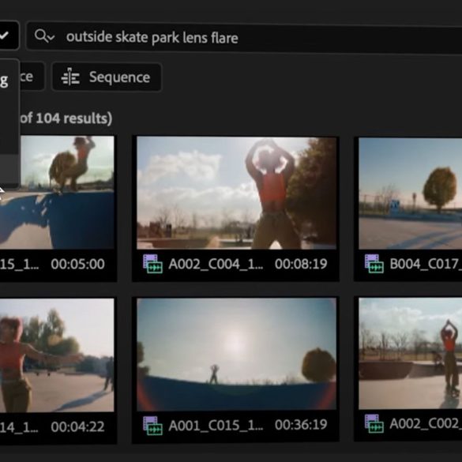Open thumbnail of clip A002_C004
Viewport: 462px width, 462px height.
click(x=236, y=193)
